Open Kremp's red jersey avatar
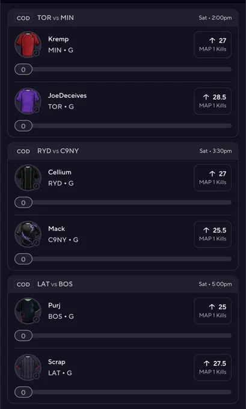Viewport: 246px width, 409px height. coord(28,45)
